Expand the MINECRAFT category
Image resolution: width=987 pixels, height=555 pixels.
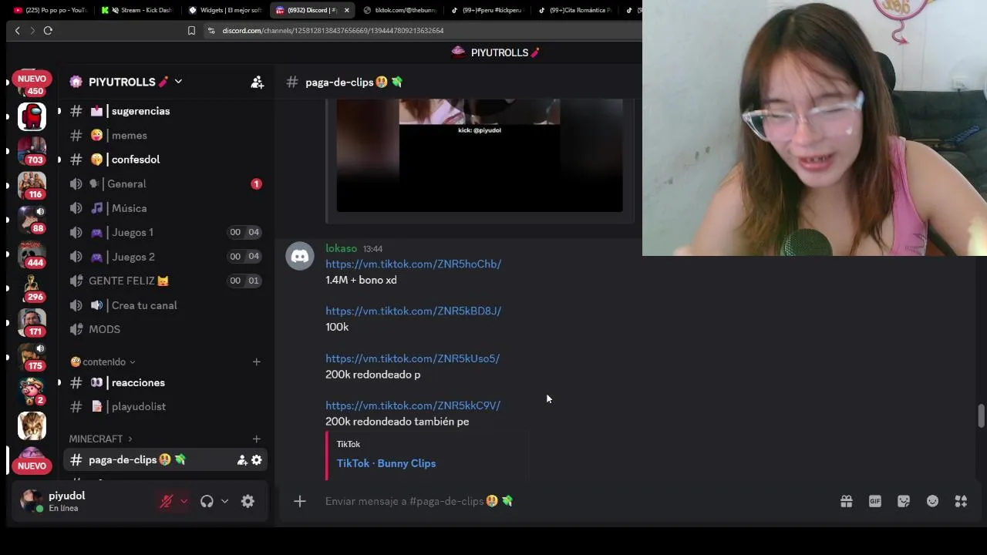(x=100, y=439)
